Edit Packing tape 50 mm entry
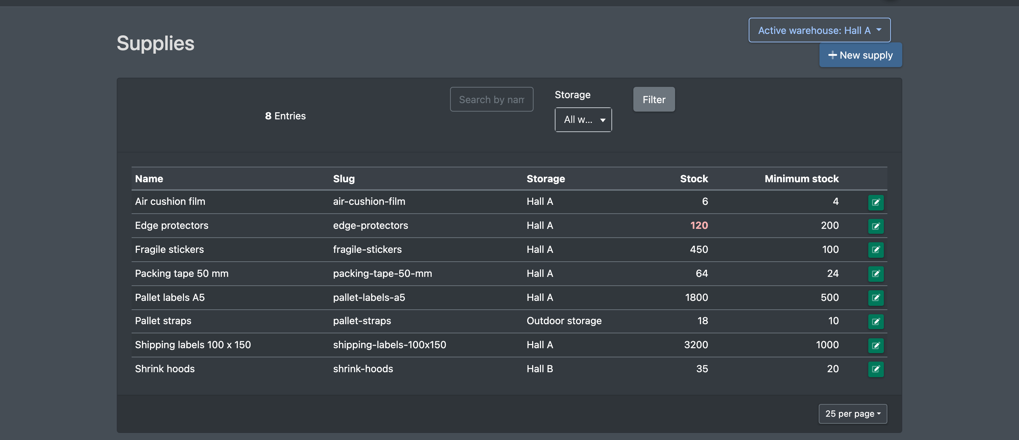Screen dimensions: 1019x440 tap(875, 274)
